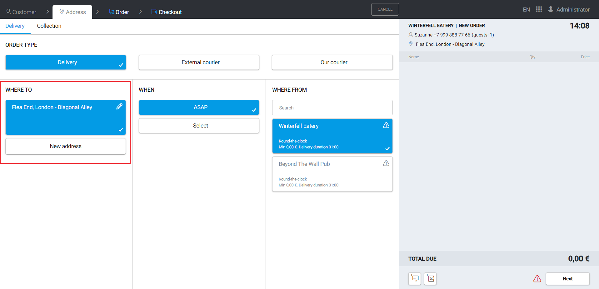Open the apps grid menu icon
The height and width of the screenshot is (289, 599).
pos(539,9)
